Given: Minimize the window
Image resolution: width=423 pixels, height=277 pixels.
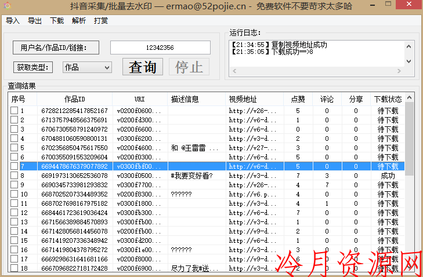Looking at the screenshot, I should [373, 5].
